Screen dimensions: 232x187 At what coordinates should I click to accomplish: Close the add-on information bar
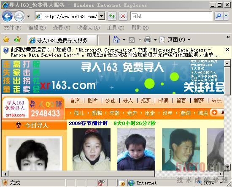click(227, 50)
